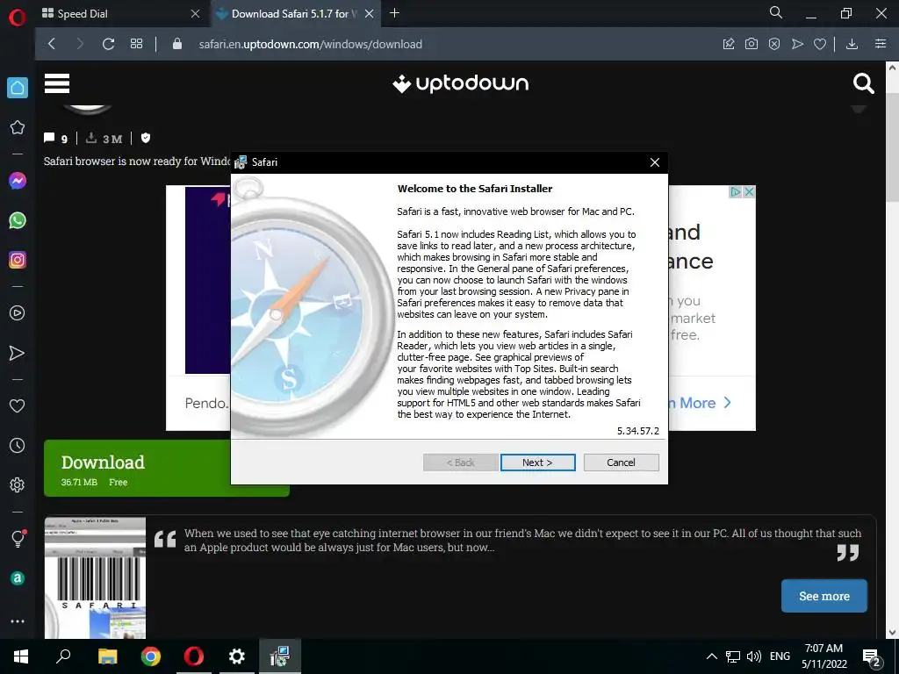Click the uptodown search magnifier
This screenshot has height=674, width=899.
(864, 83)
